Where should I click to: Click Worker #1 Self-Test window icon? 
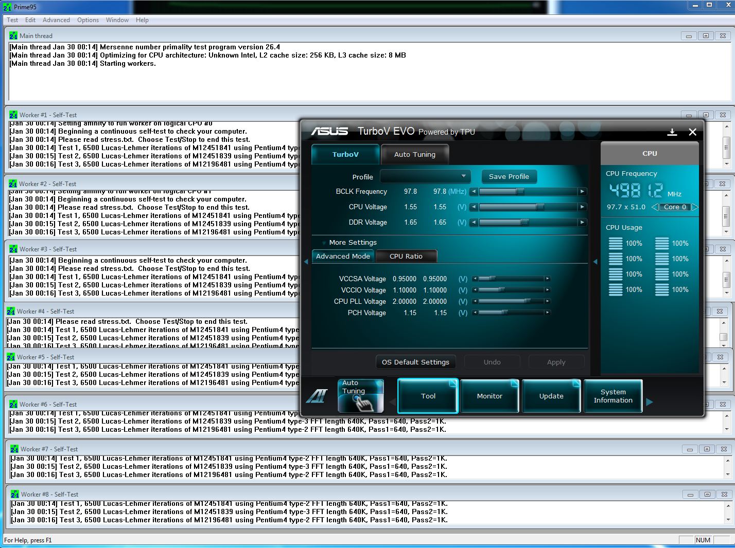point(13,115)
